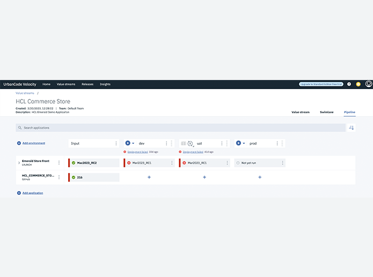Click the Add environment link
Image resolution: width=373 pixels, height=277 pixels.
coord(33,143)
